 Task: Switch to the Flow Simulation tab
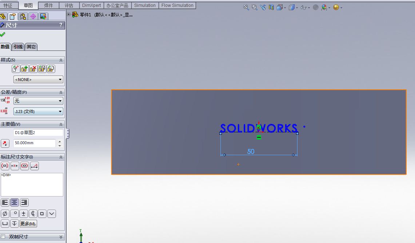tap(177, 5)
